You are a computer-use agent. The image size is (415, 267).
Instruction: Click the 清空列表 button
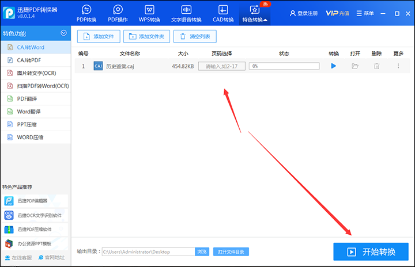[x=195, y=36]
